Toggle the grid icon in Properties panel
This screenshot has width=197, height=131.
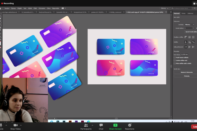pos(190,37)
